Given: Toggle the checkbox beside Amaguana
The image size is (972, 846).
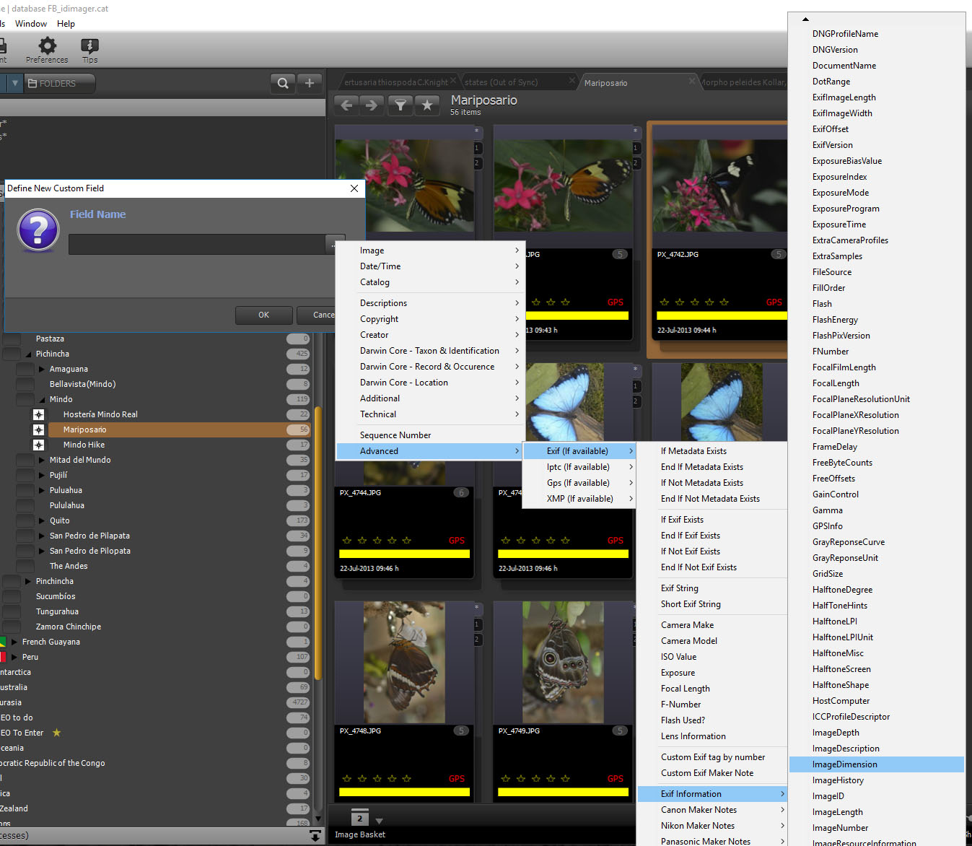Looking at the screenshot, I should [x=25, y=369].
